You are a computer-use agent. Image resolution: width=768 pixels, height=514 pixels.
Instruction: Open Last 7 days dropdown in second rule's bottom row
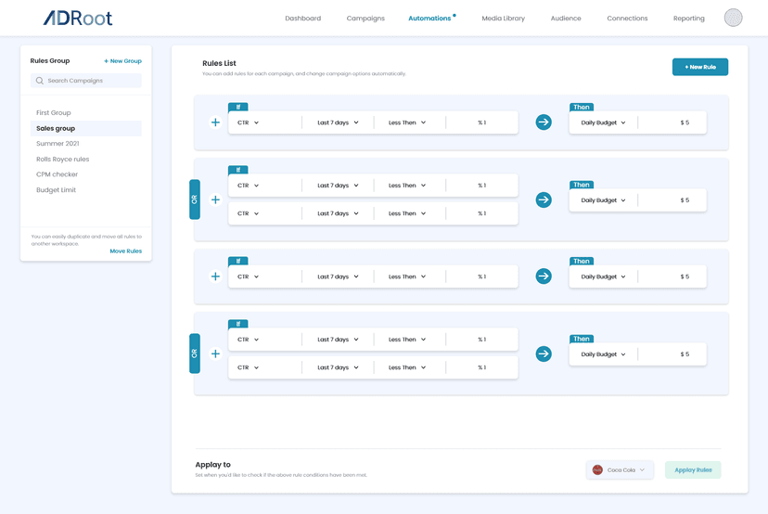(x=338, y=213)
